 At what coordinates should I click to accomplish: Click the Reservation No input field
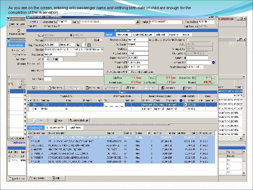tap(65, 22)
